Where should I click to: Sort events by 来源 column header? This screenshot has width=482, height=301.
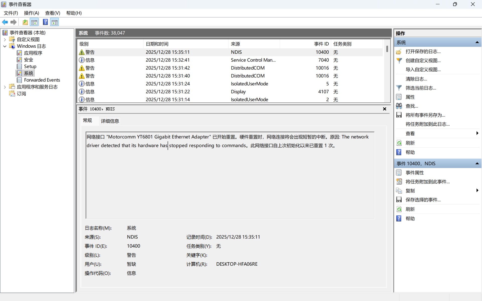(254, 44)
